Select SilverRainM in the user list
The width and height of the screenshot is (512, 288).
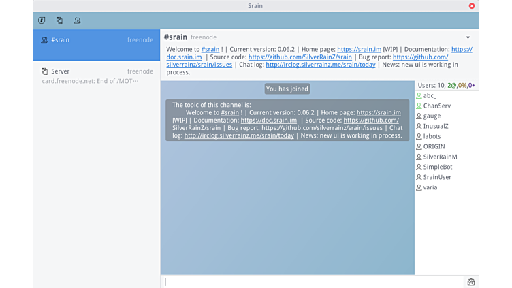[440, 157]
